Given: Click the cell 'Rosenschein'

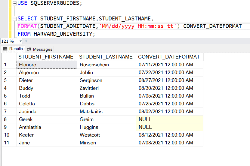Looking at the screenshot, I should click(x=107, y=65).
